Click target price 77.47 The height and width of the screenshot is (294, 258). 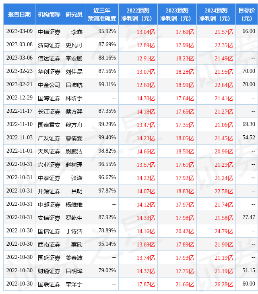tap(249, 217)
